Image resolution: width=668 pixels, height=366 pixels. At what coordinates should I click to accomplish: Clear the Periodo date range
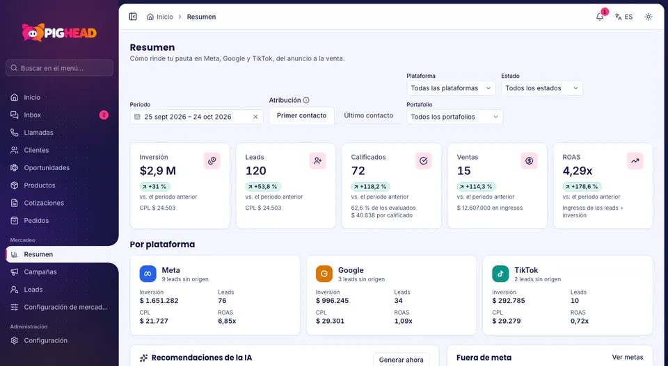click(255, 117)
